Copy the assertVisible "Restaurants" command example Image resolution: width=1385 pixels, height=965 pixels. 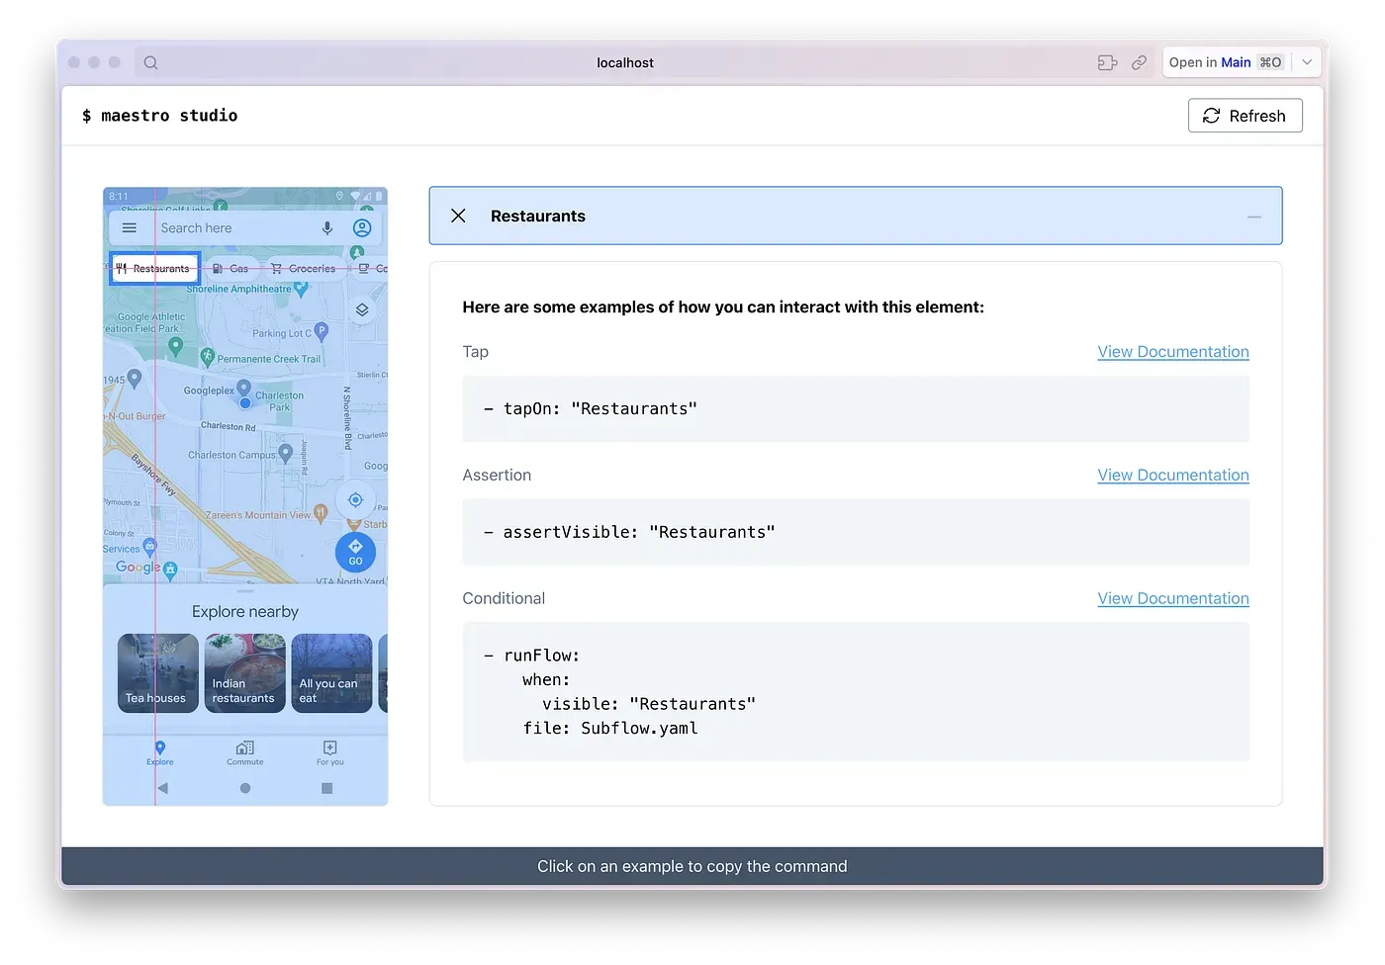[x=855, y=532]
